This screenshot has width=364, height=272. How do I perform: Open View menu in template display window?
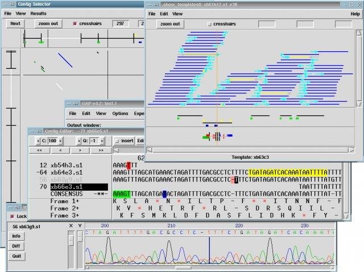tap(177, 14)
